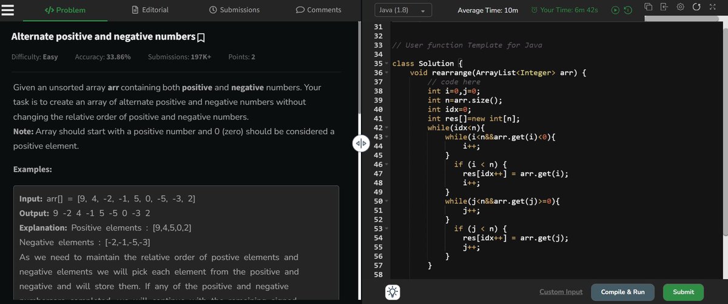This screenshot has height=304, width=728.
Task: Click line number 58 in the gutter
Action: point(377,275)
